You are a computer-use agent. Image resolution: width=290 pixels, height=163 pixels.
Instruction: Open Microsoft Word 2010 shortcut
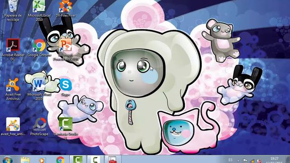[39, 89]
